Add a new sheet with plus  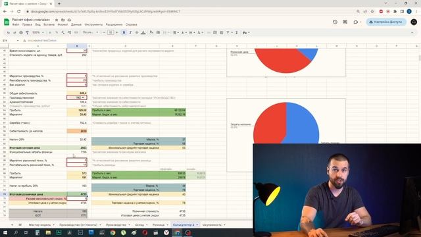click(x=12, y=224)
